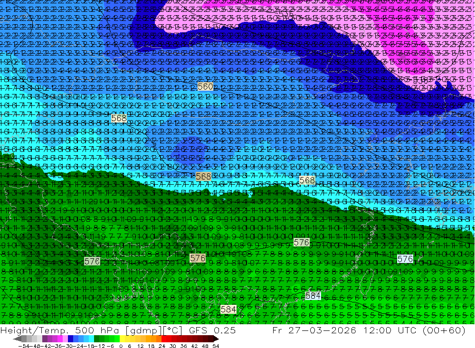The width and height of the screenshot is (475, 348).
Task: Click the 'GFS 0.25' model label
Action: click(x=212, y=330)
